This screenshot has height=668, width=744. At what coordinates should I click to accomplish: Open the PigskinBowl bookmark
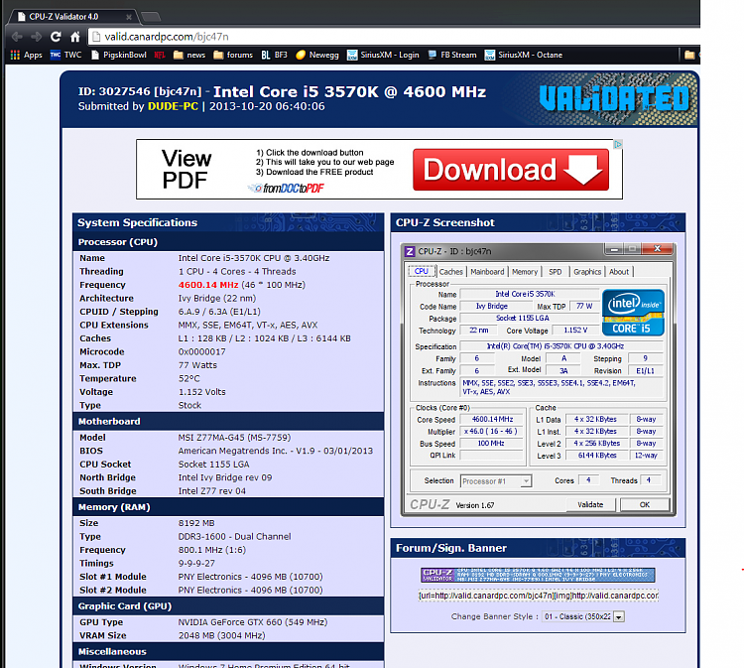click(x=119, y=55)
